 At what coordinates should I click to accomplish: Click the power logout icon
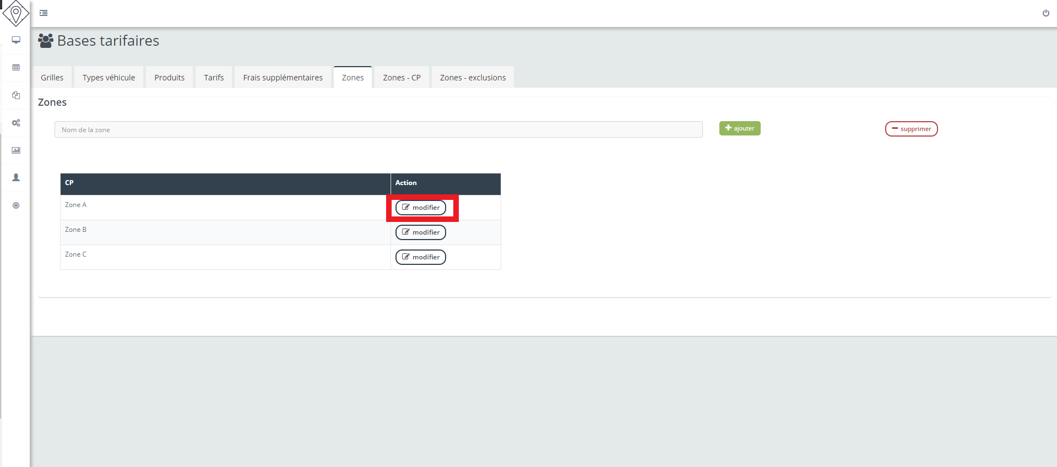[x=1045, y=13]
